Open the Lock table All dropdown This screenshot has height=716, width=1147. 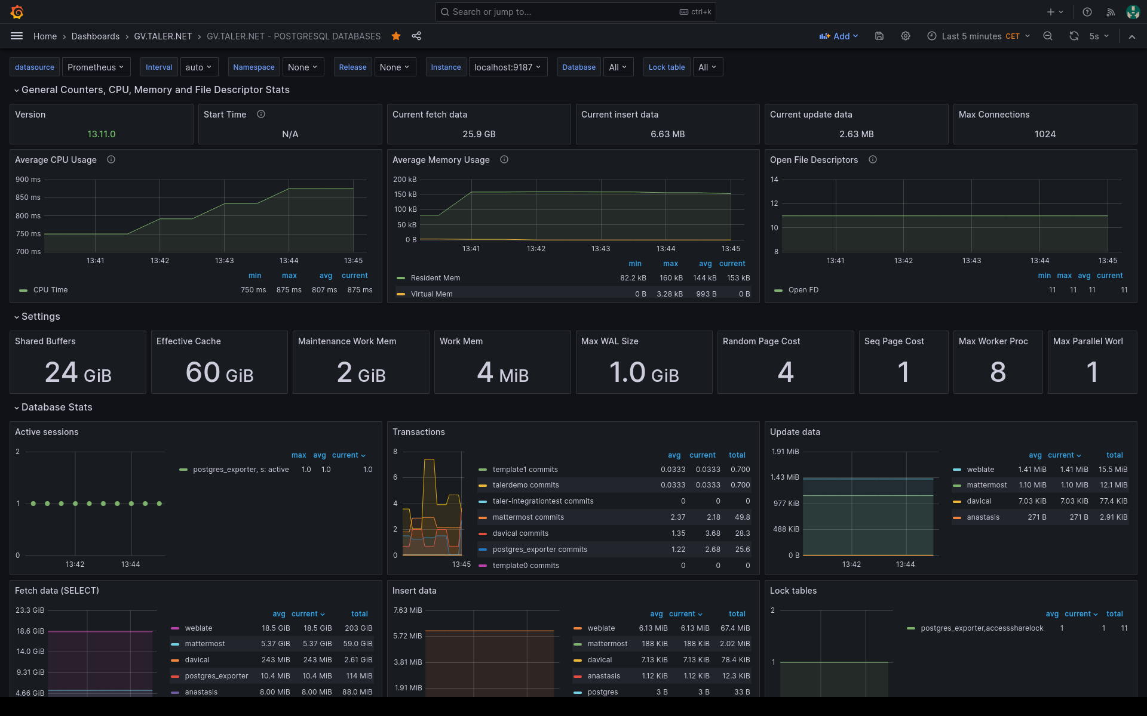708,67
